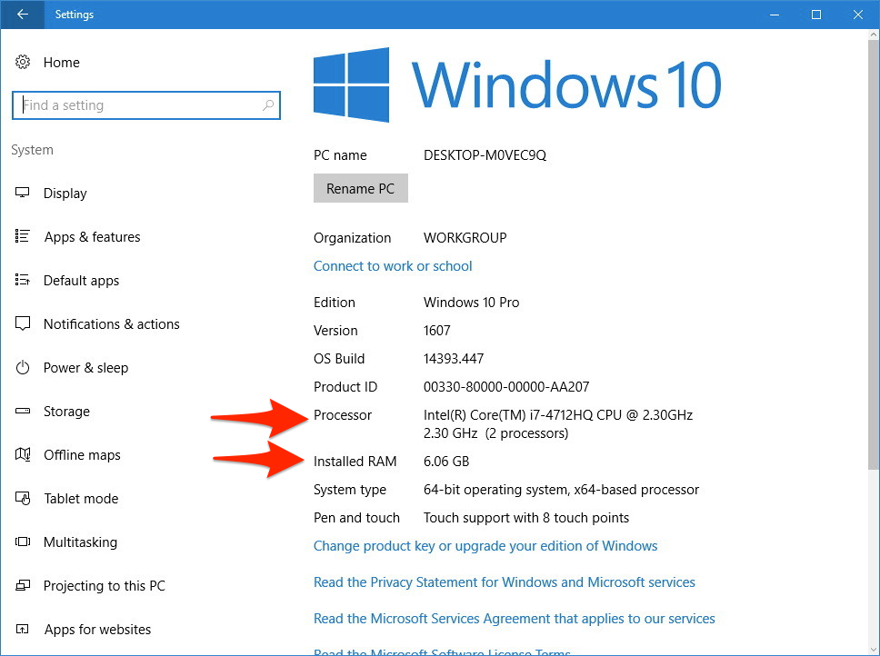Click the Apps & features list icon
This screenshot has width=880, height=656.
click(x=23, y=236)
